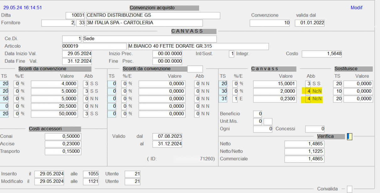Edit the valida dal date 01.01.2022
The width and height of the screenshot is (380, 193).
coord(309,23)
